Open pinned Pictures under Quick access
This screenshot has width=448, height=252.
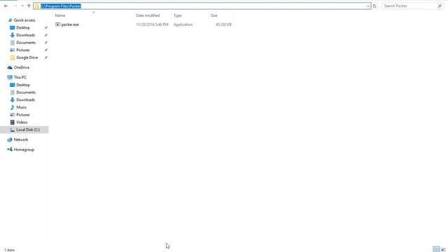(23, 50)
